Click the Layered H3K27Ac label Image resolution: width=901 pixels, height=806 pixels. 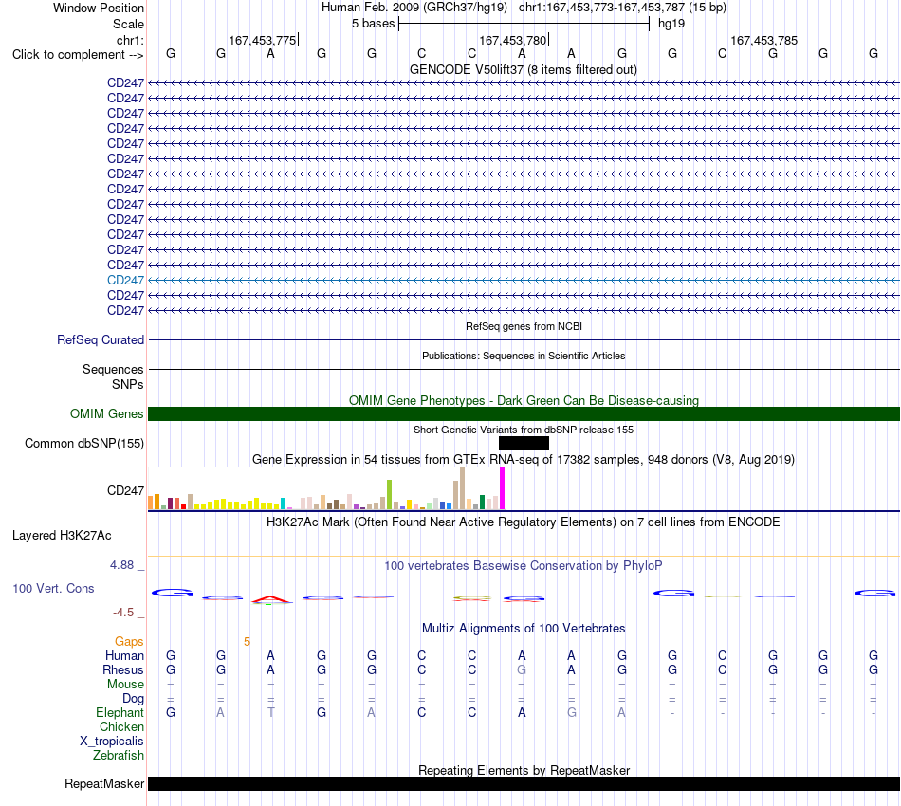tap(62, 536)
